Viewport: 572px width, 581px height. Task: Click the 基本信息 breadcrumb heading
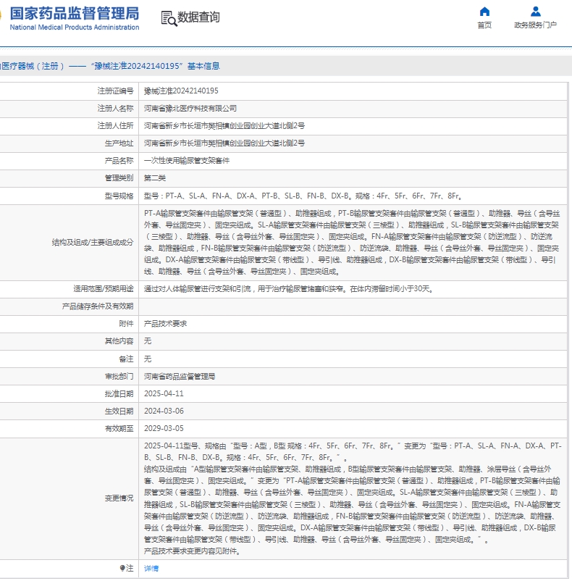(x=203, y=66)
